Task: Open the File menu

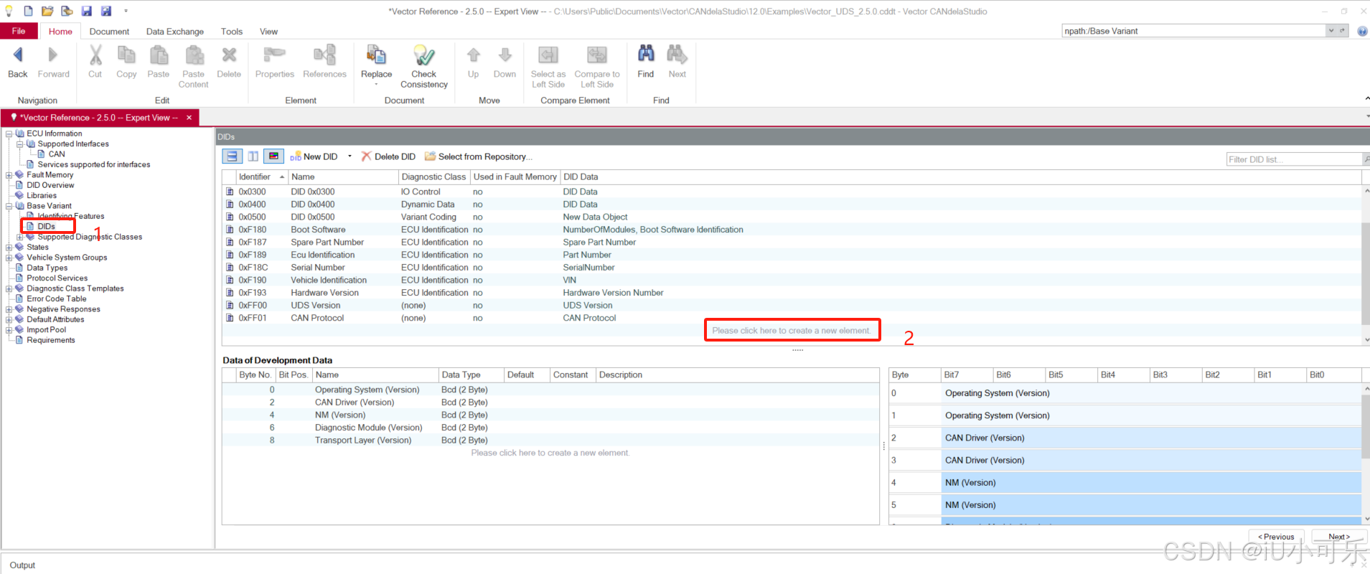Action: pyautogui.click(x=19, y=31)
